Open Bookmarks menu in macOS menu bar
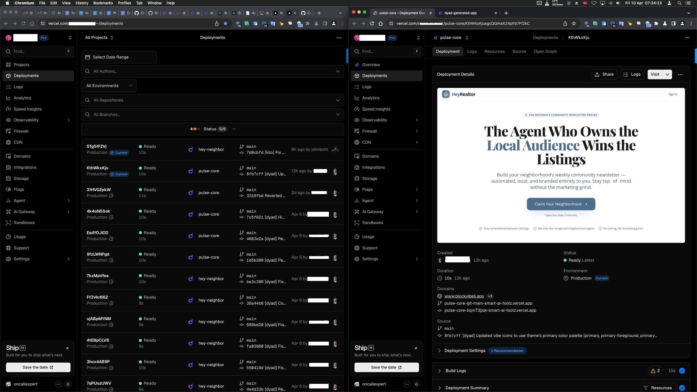This screenshot has width=697, height=392. (103, 3)
